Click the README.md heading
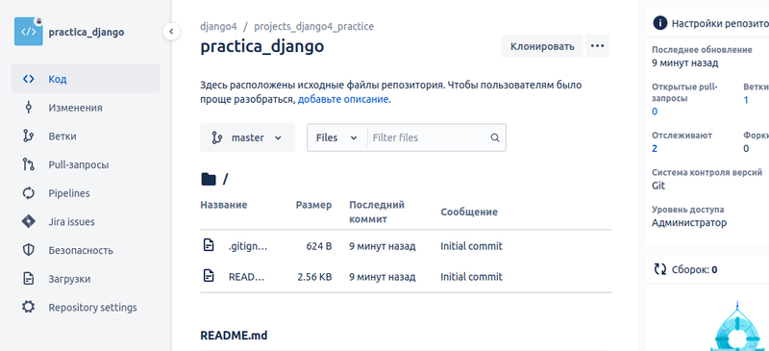Screen dimensions: 769x351 (x=234, y=336)
